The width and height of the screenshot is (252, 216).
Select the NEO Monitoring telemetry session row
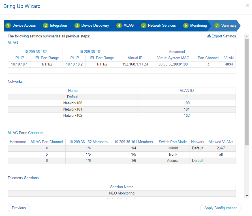click(x=121, y=193)
